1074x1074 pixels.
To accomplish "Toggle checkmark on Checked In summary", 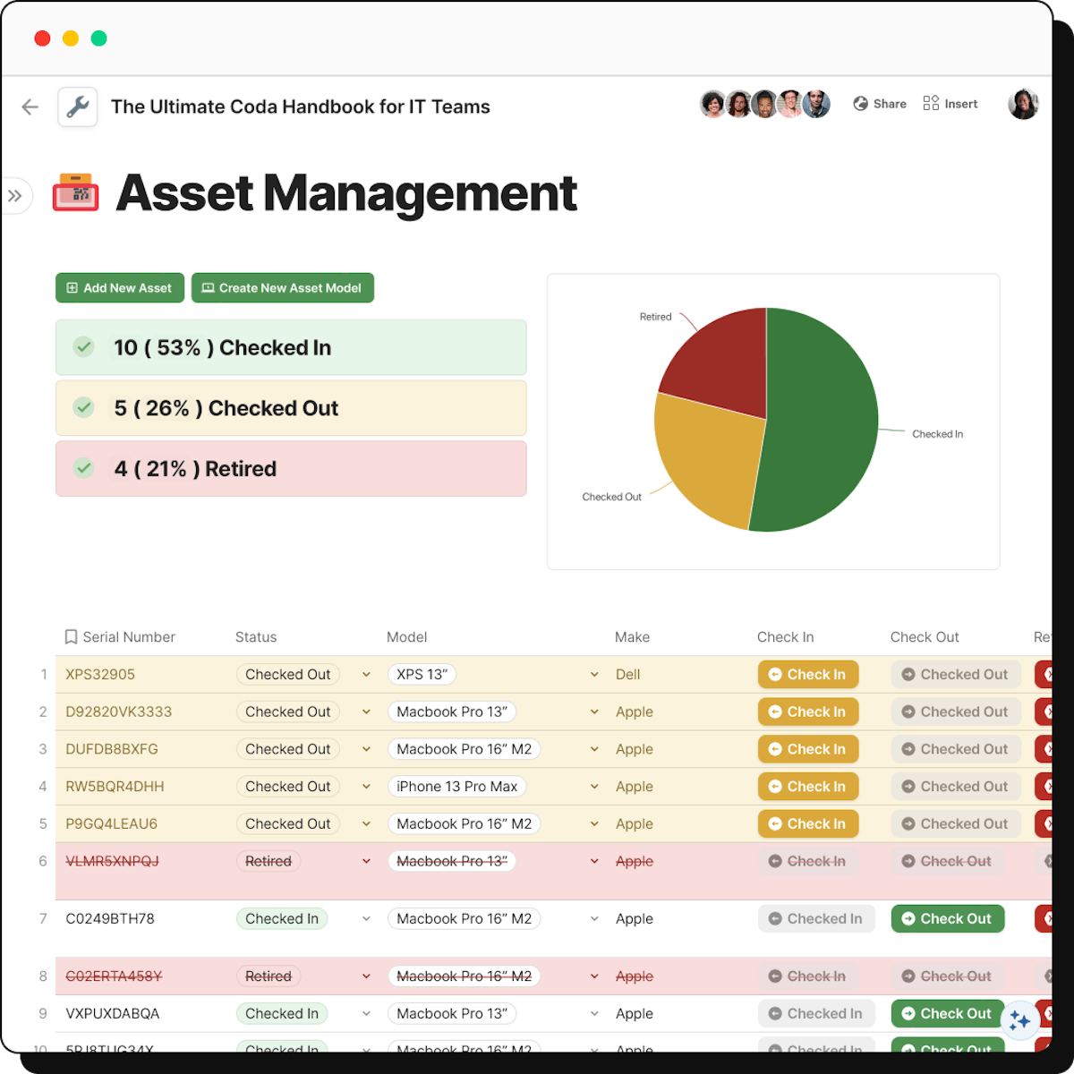I will click(84, 347).
